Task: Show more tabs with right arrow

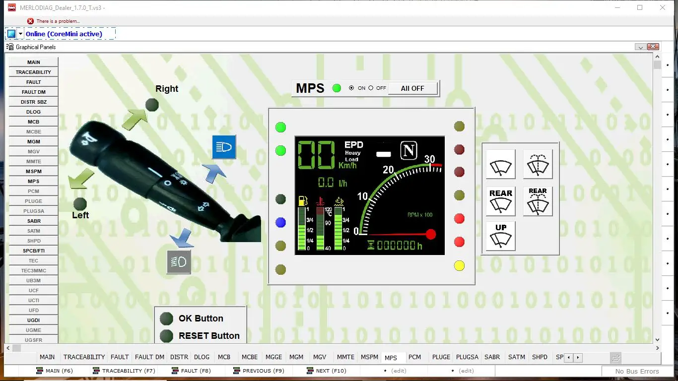Action: click(578, 358)
